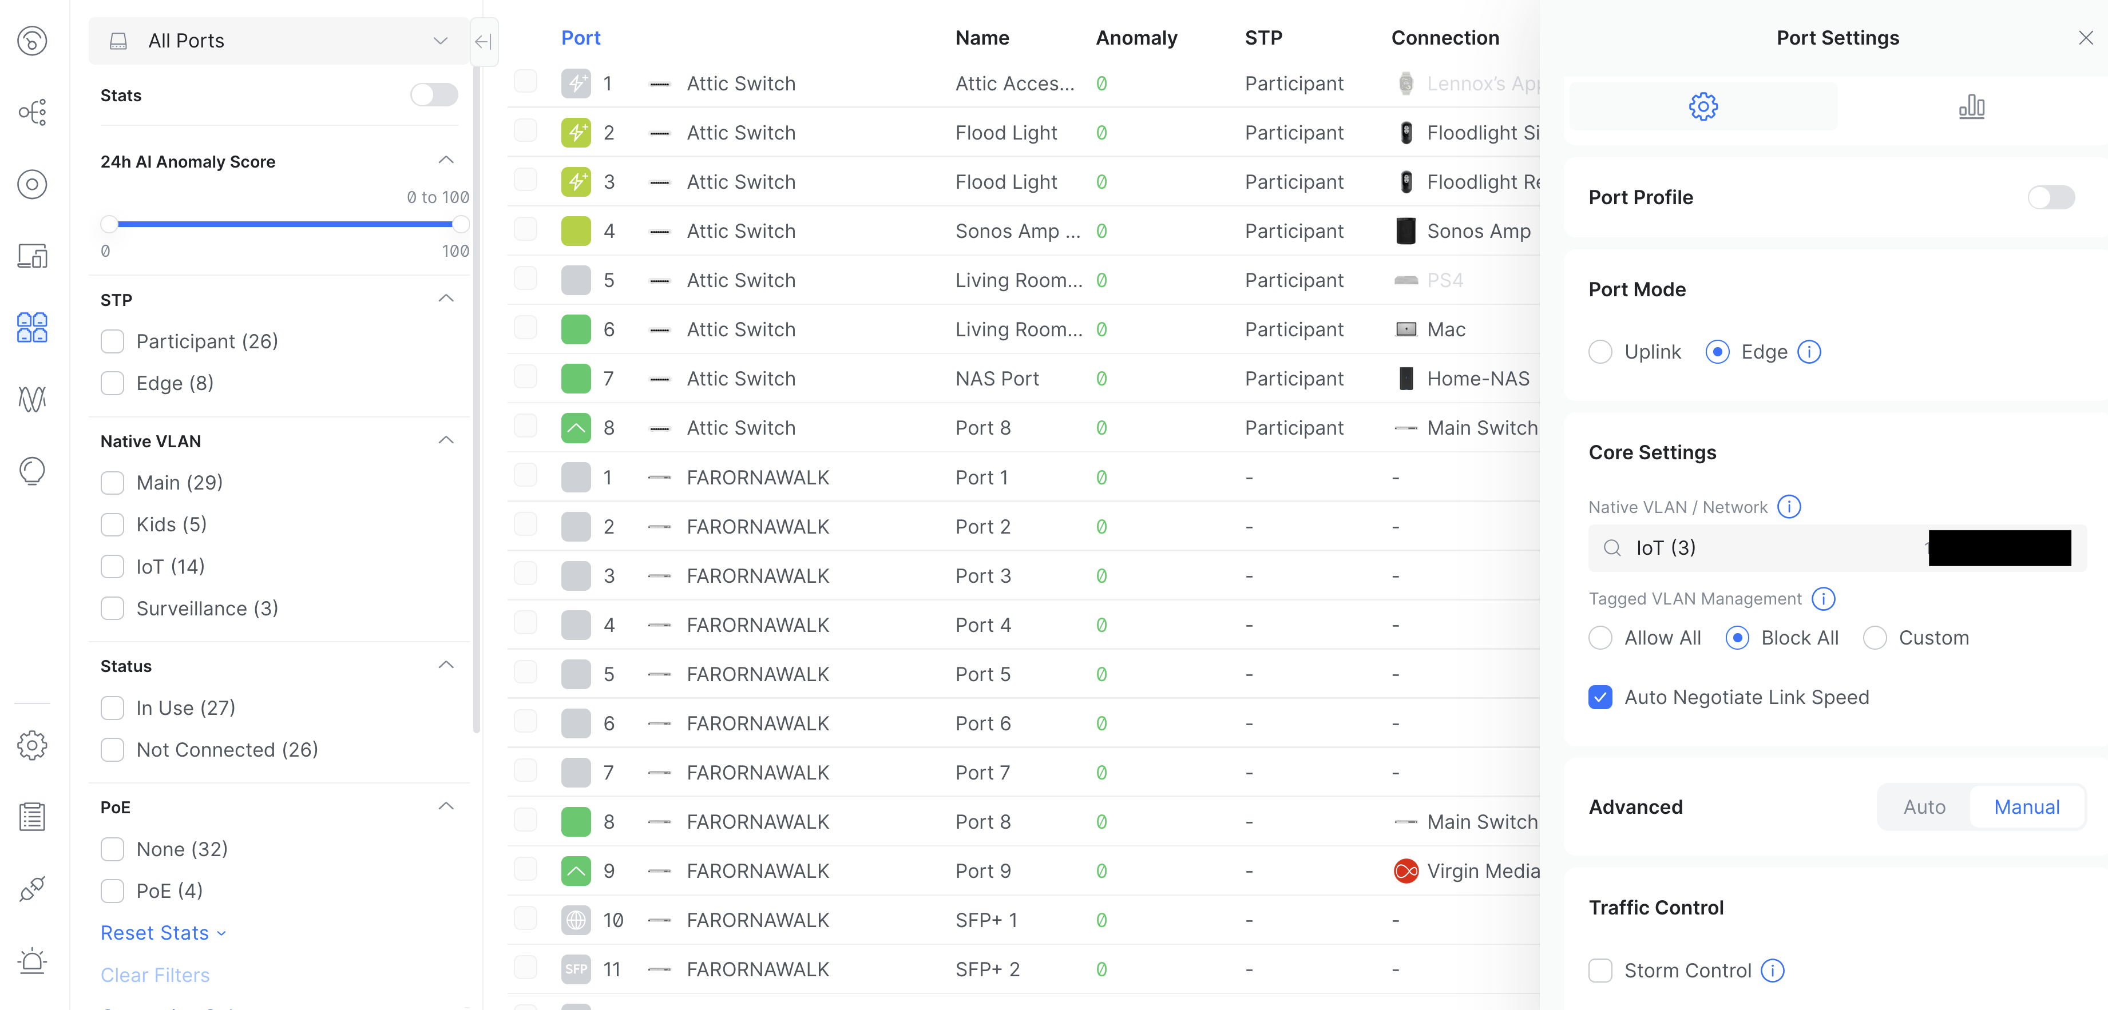Switch Advanced to Manual
The image size is (2108, 1010).
click(x=2026, y=807)
